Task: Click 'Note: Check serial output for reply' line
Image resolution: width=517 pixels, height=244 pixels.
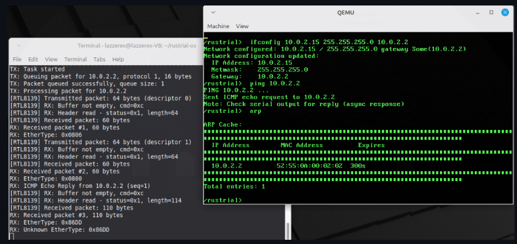Action: coord(304,104)
